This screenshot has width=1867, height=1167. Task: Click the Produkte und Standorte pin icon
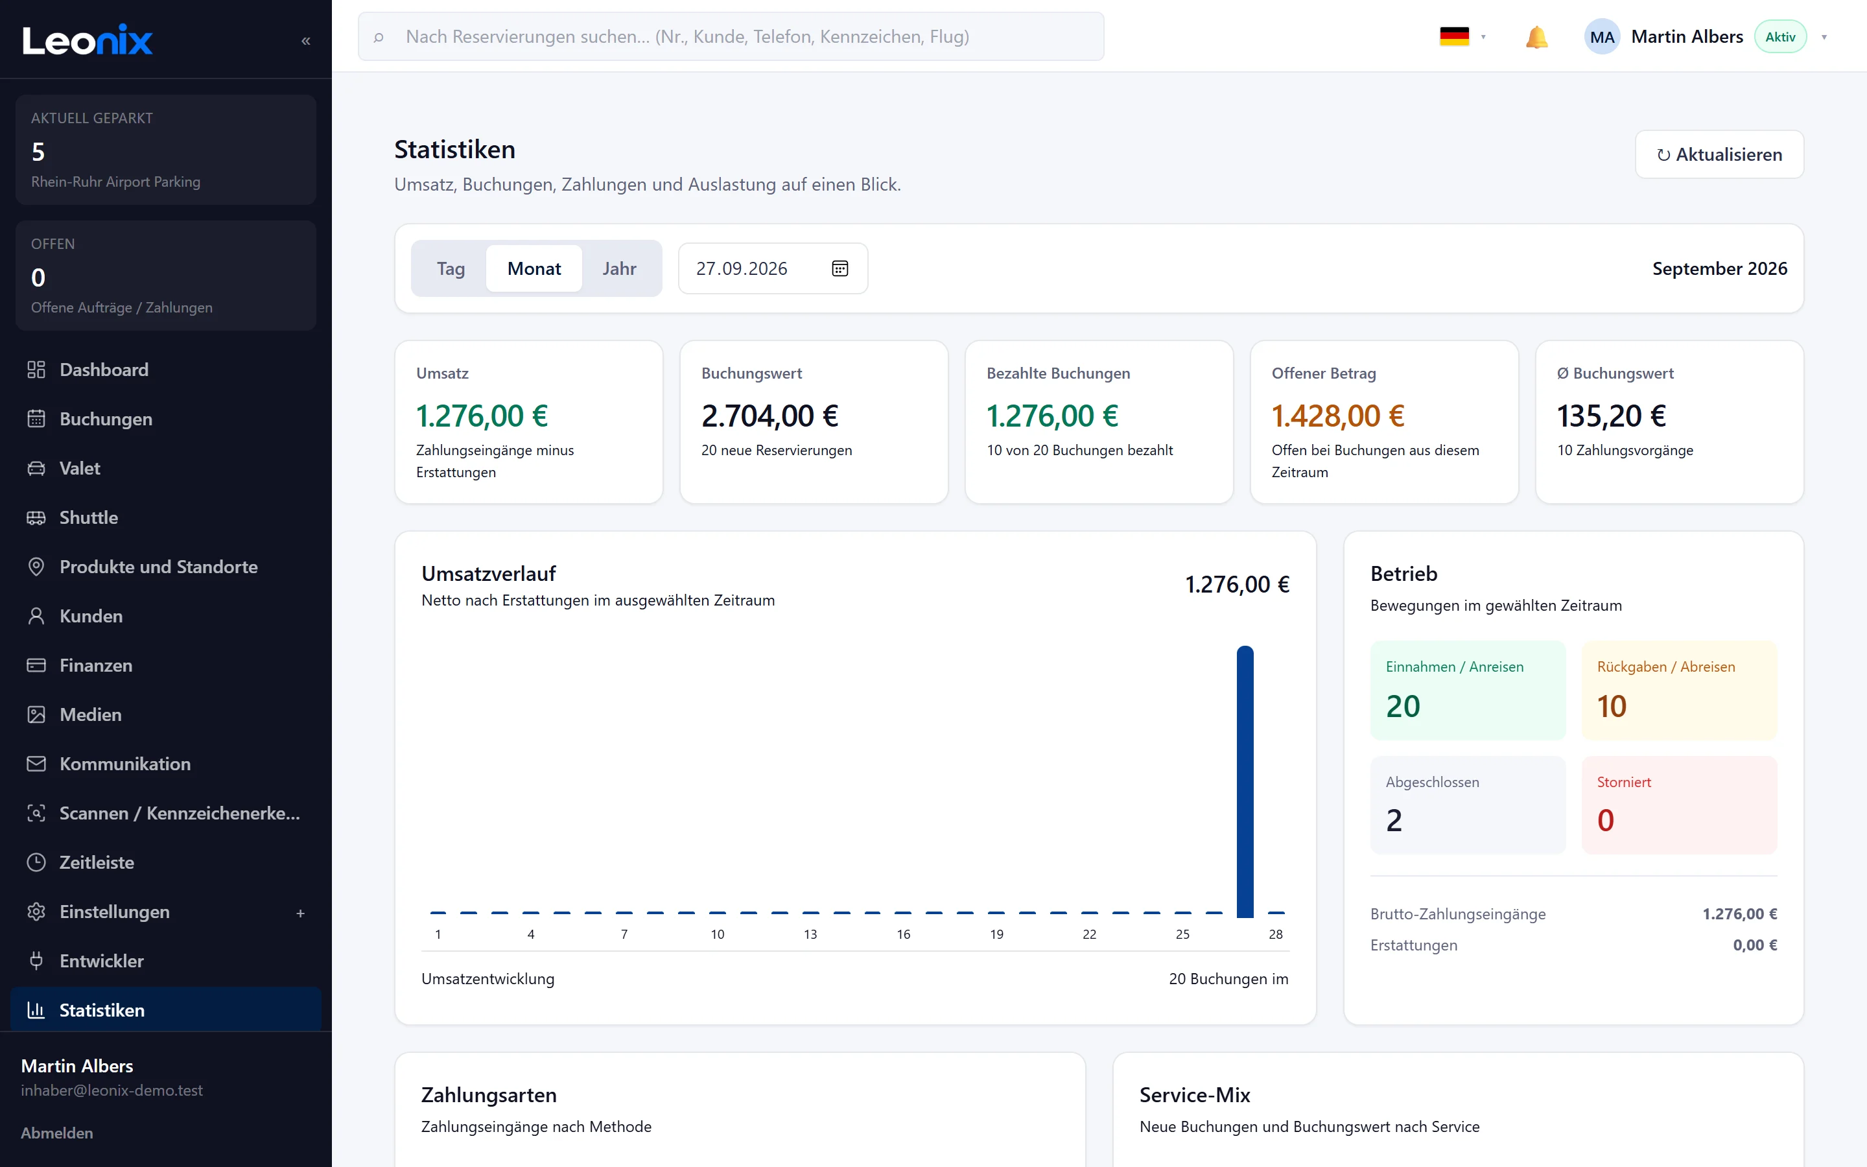(36, 567)
